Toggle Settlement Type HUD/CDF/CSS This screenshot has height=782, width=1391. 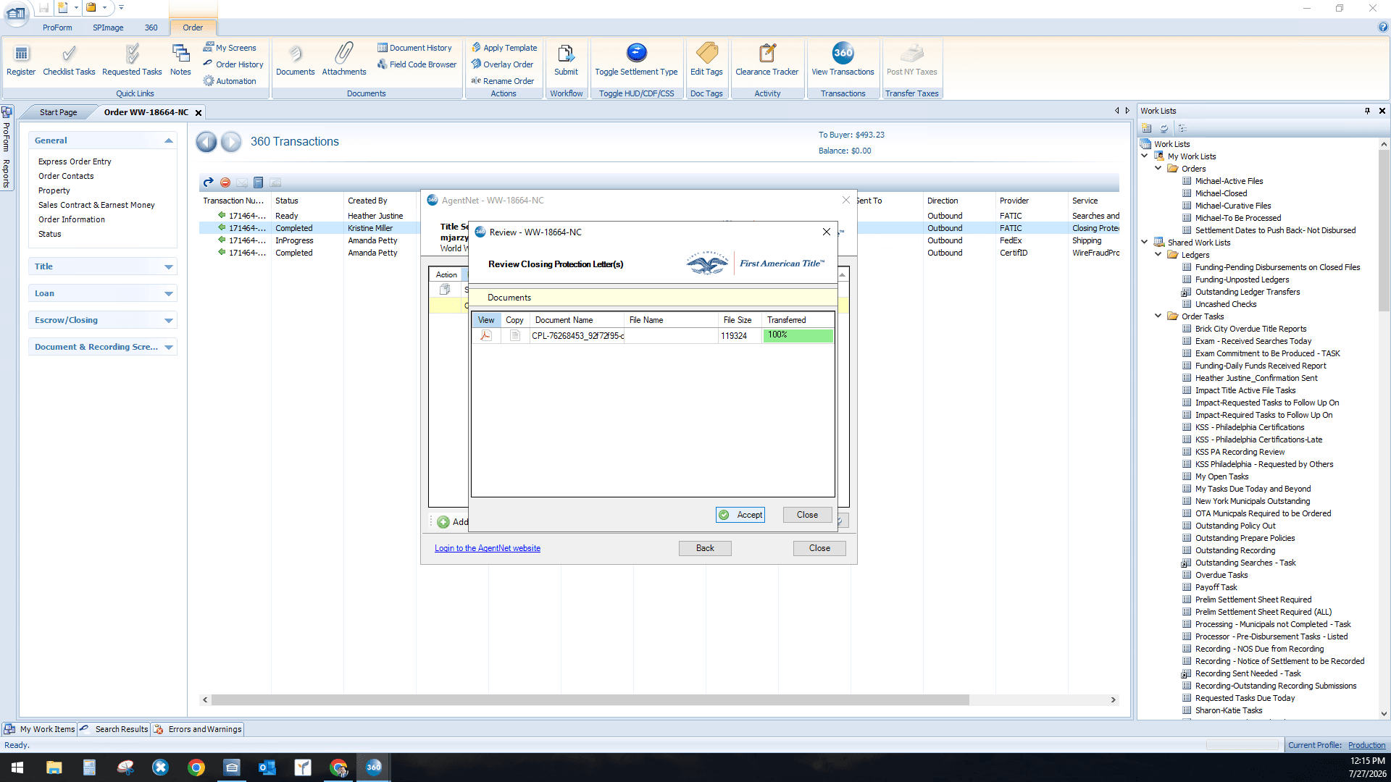636,59
